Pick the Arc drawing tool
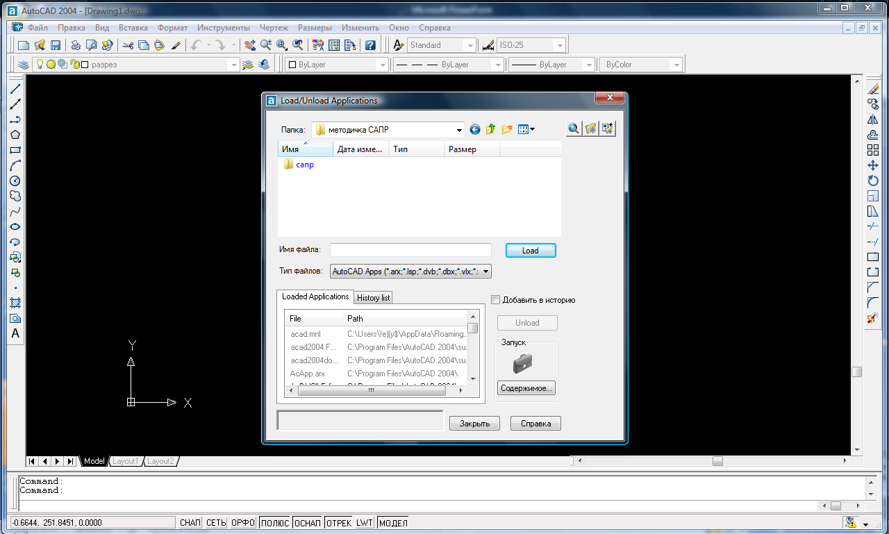This screenshot has height=534, width=889. [x=15, y=165]
